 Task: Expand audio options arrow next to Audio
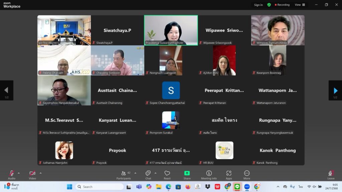point(19,173)
